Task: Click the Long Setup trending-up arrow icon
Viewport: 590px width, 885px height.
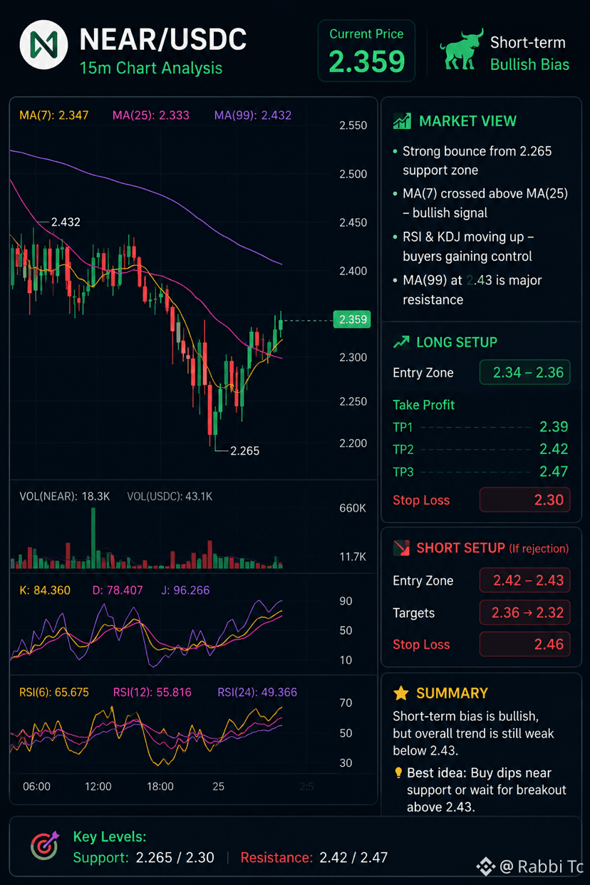Action: pos(401,343)
